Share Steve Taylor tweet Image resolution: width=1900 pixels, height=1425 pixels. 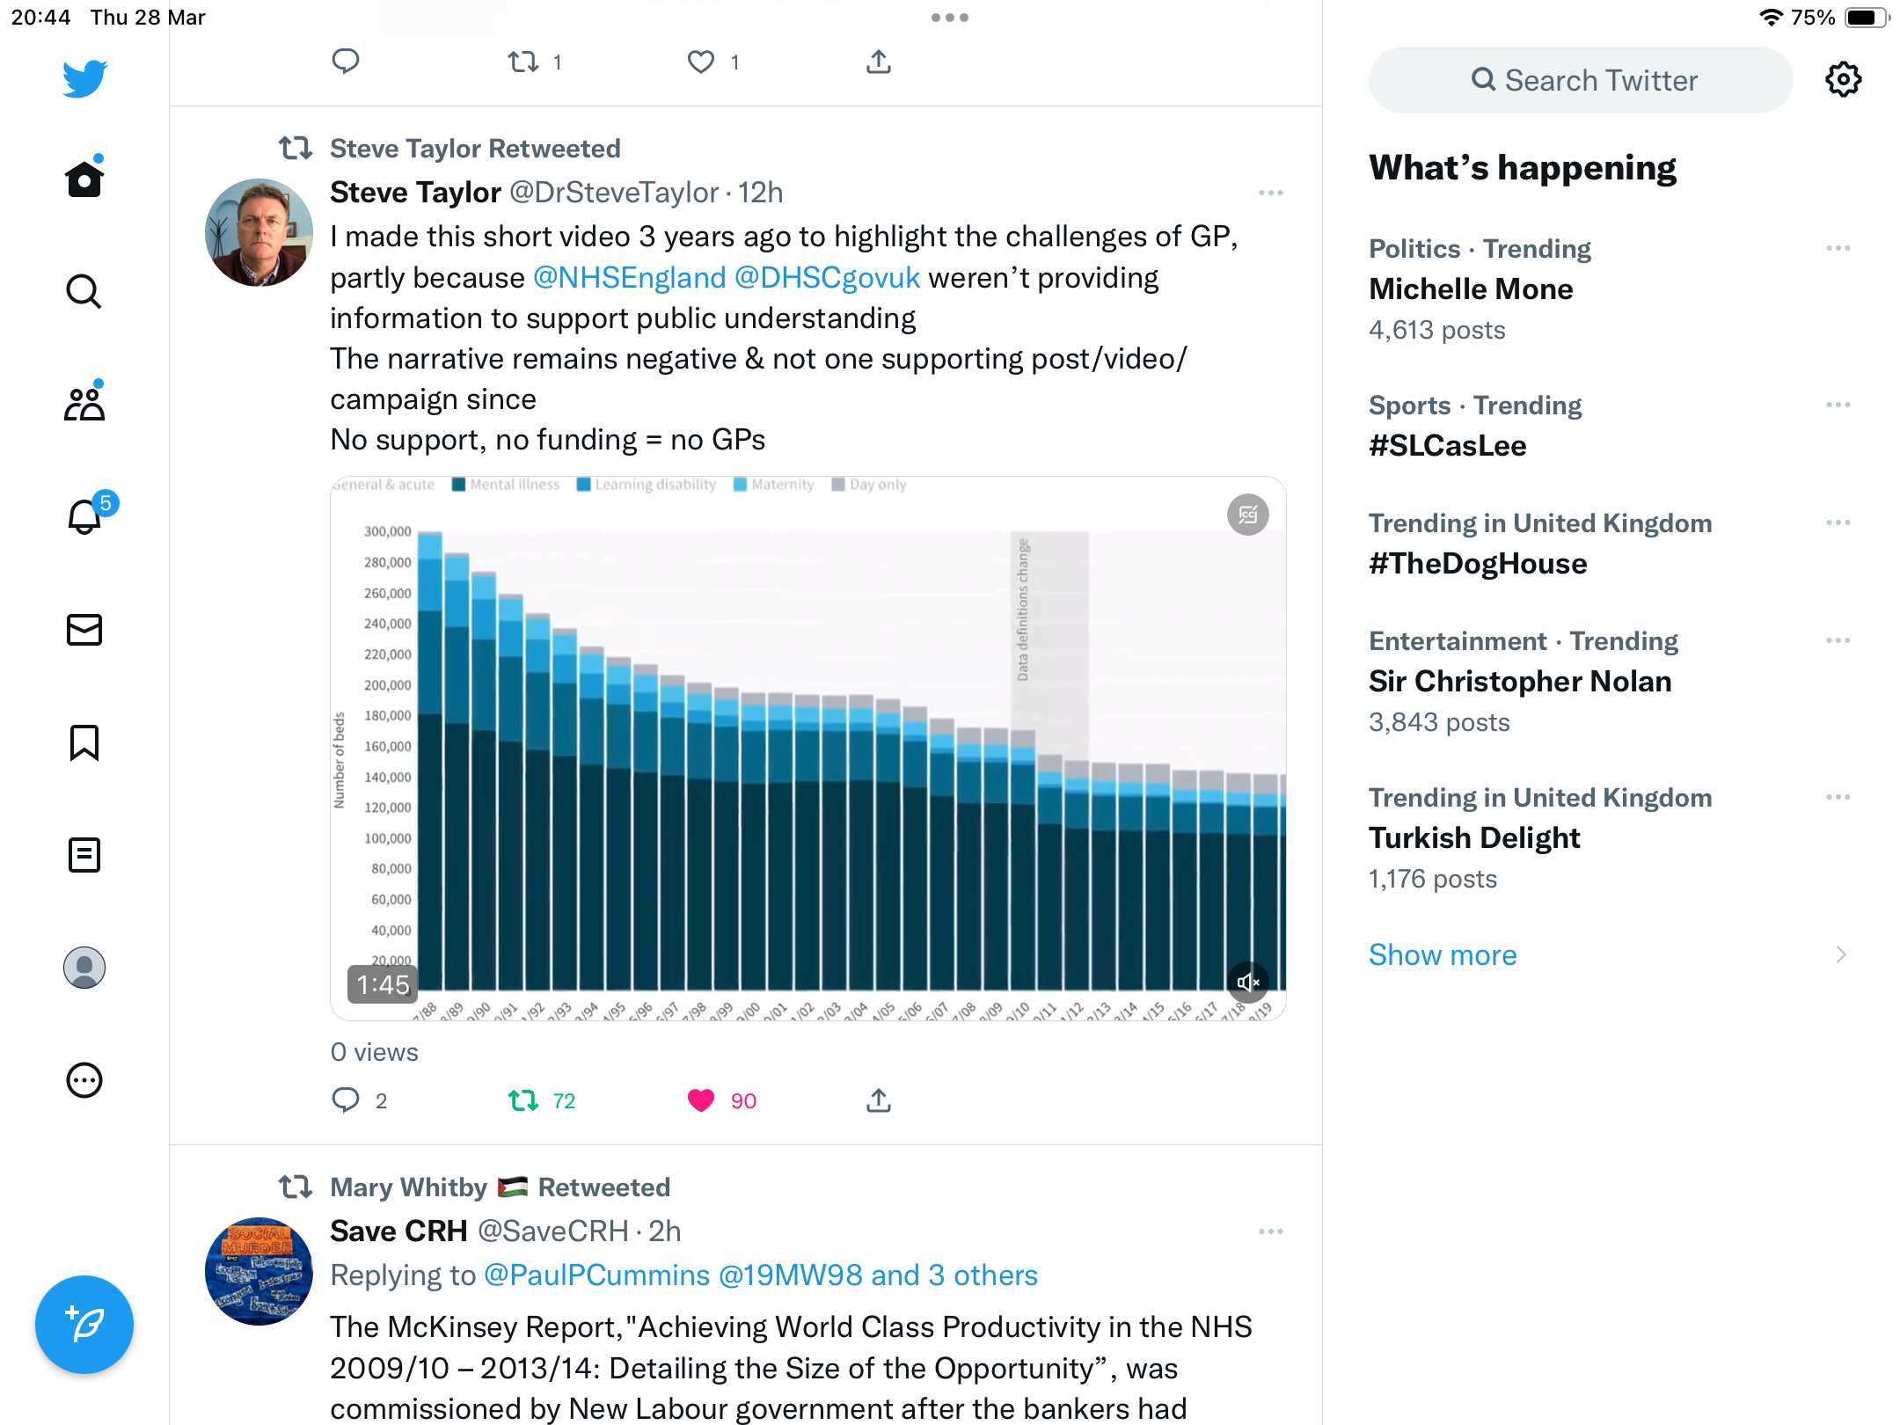pyautogui.click(x=879, y=1100)
